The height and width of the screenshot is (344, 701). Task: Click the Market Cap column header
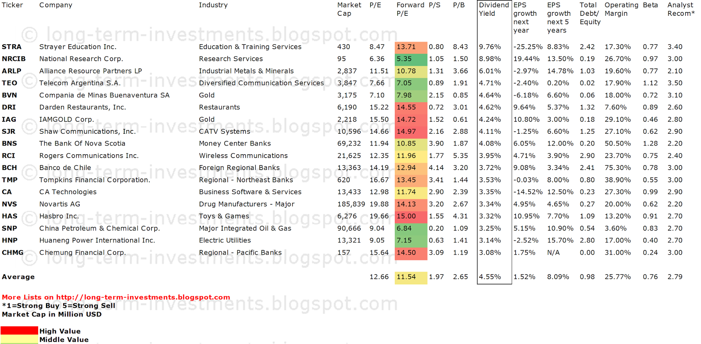tap(349, 9)
